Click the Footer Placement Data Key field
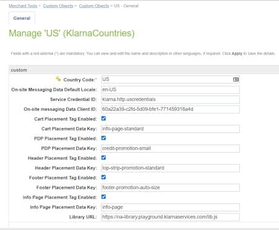Screen dimensions: 279x230 tap(170, 187)
